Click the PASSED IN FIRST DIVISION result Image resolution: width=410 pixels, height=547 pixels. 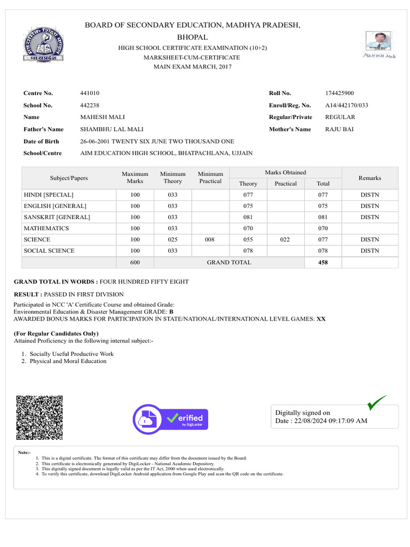pyautogui.click(x=84, y=295)
